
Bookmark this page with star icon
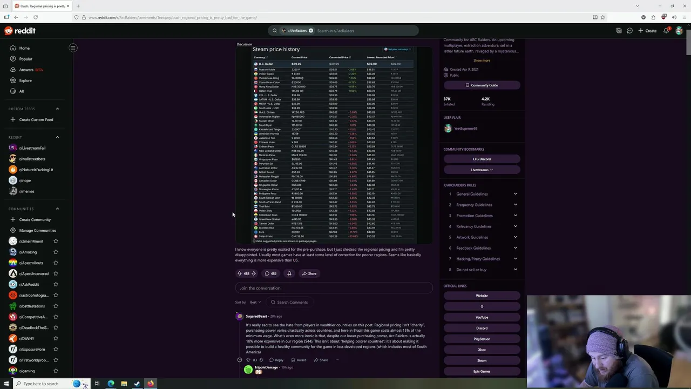coord(602,17)
